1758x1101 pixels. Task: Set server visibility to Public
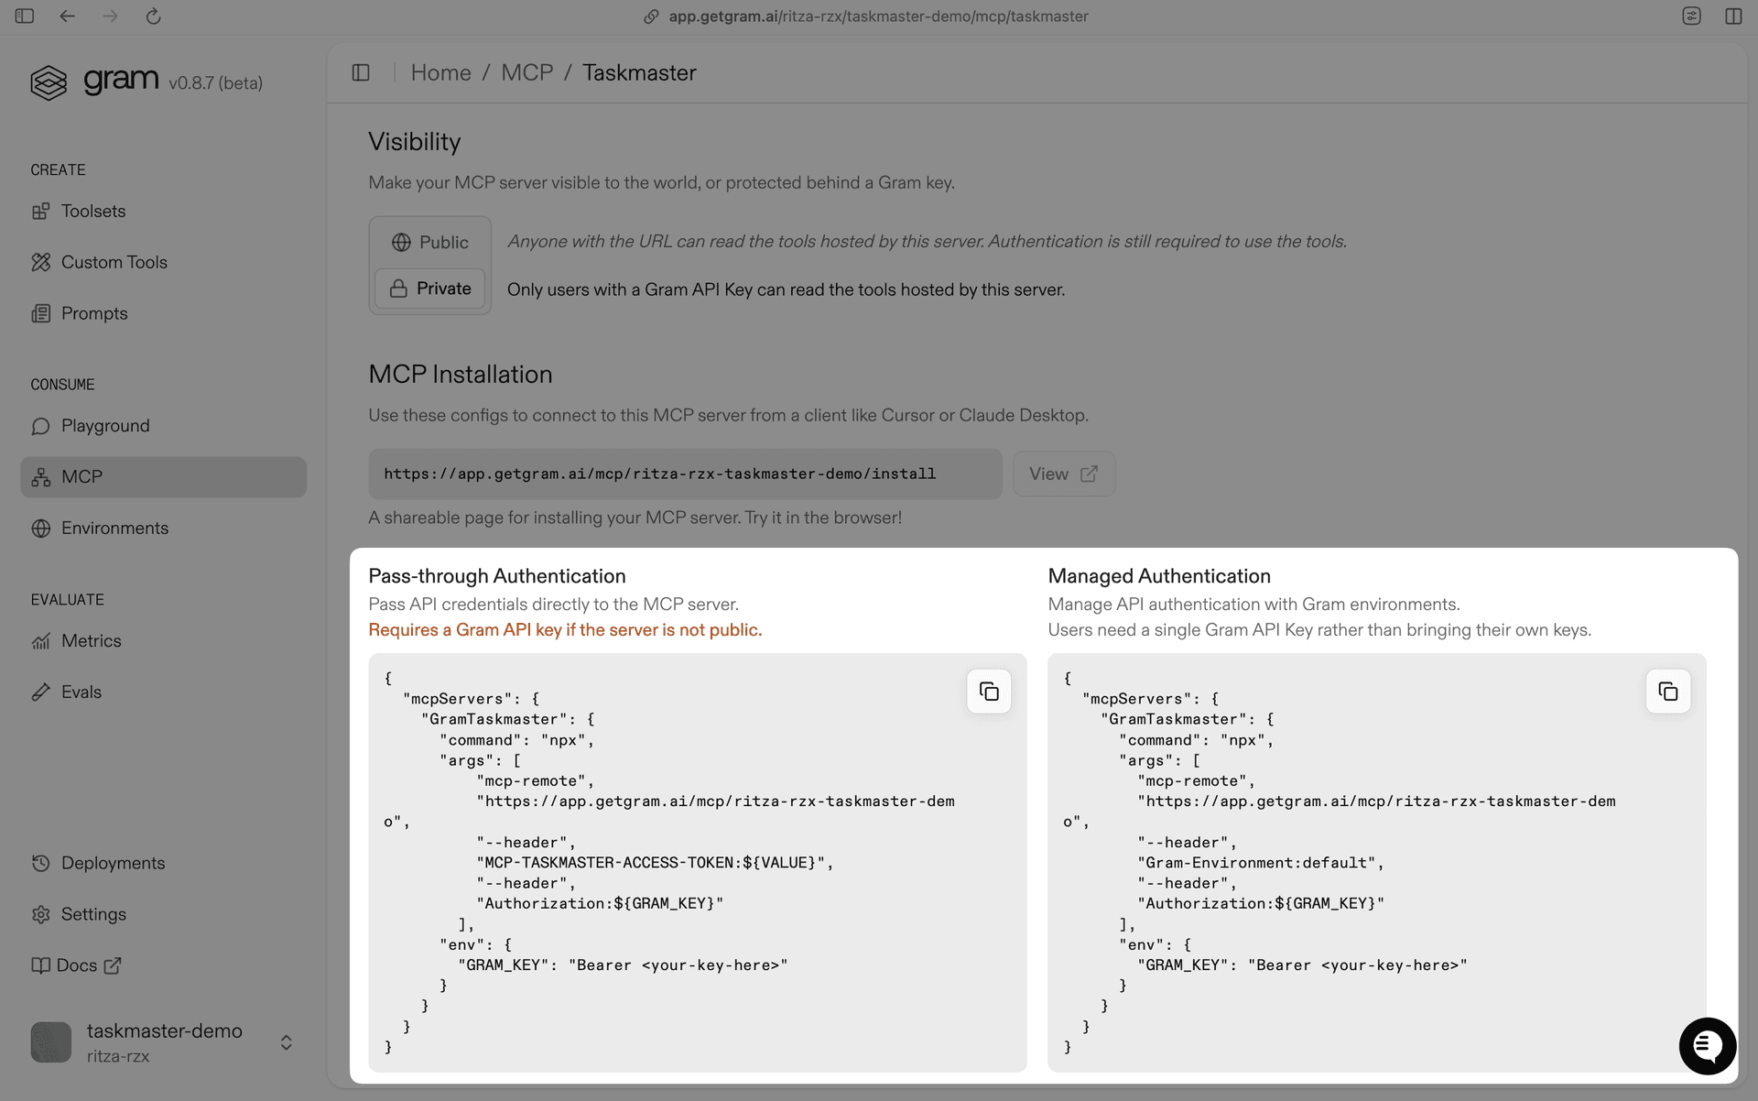(x=429, y=242)
